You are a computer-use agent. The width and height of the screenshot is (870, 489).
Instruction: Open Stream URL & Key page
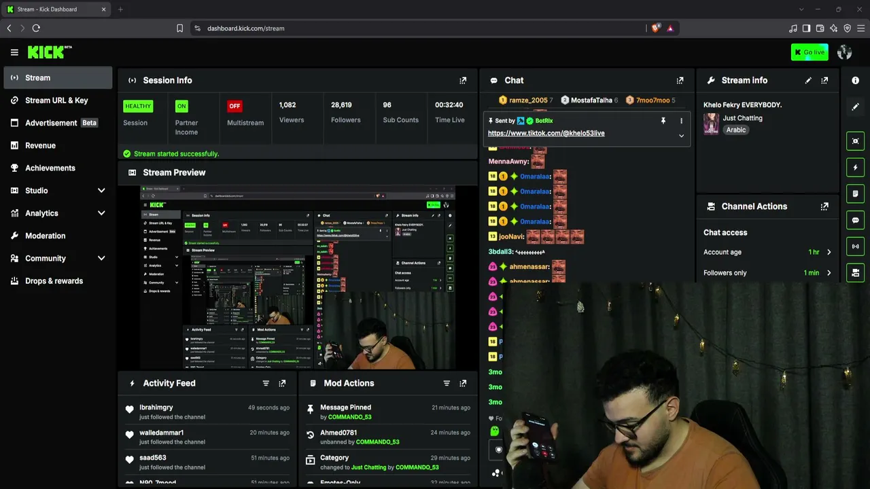[58, 101]
